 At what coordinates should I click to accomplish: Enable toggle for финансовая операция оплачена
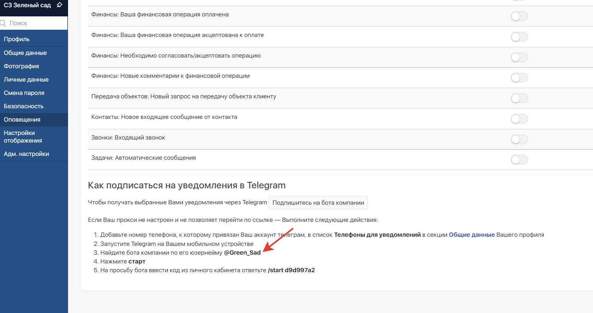(x=519, y=16)
